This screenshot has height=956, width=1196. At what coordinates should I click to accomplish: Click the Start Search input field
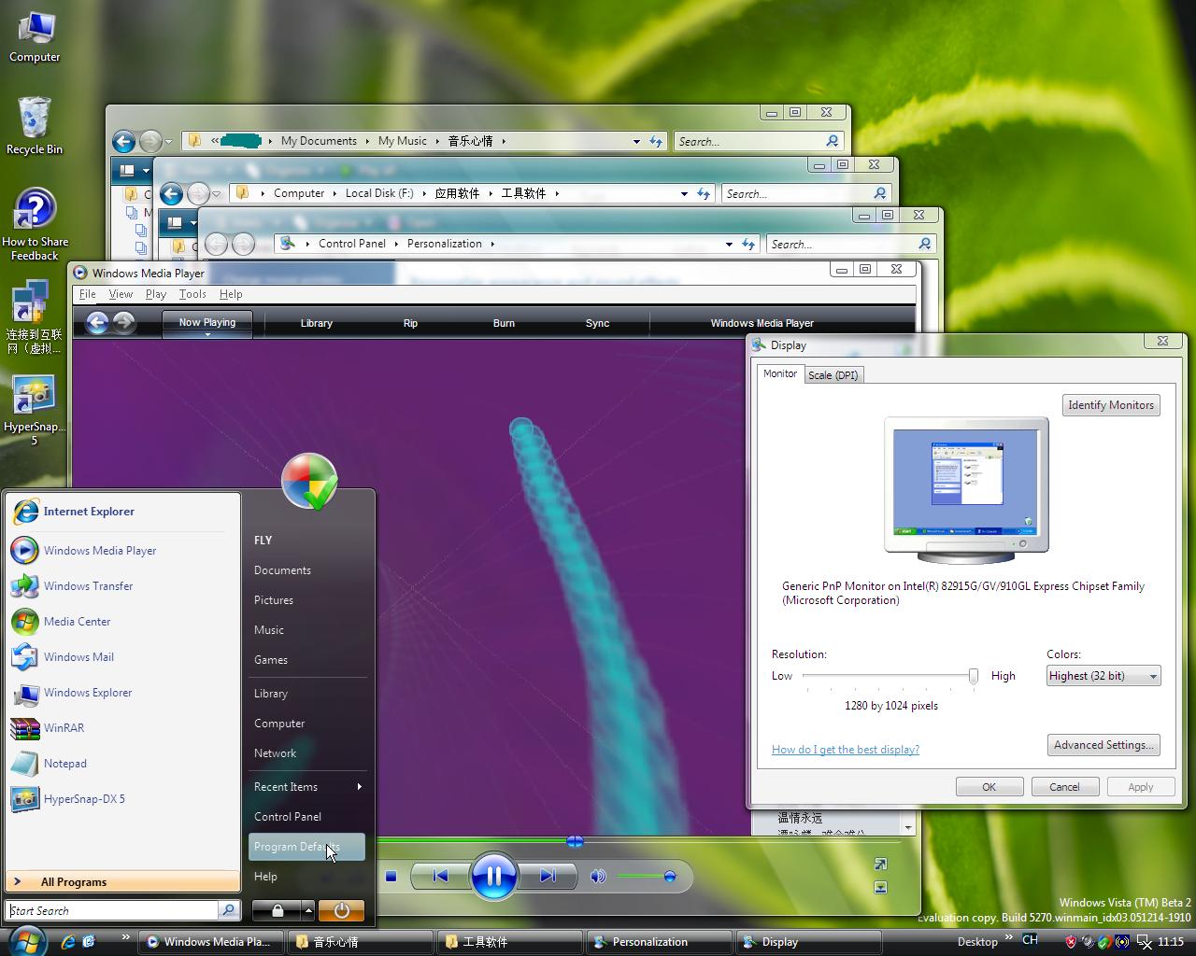[x=112, y=910]
